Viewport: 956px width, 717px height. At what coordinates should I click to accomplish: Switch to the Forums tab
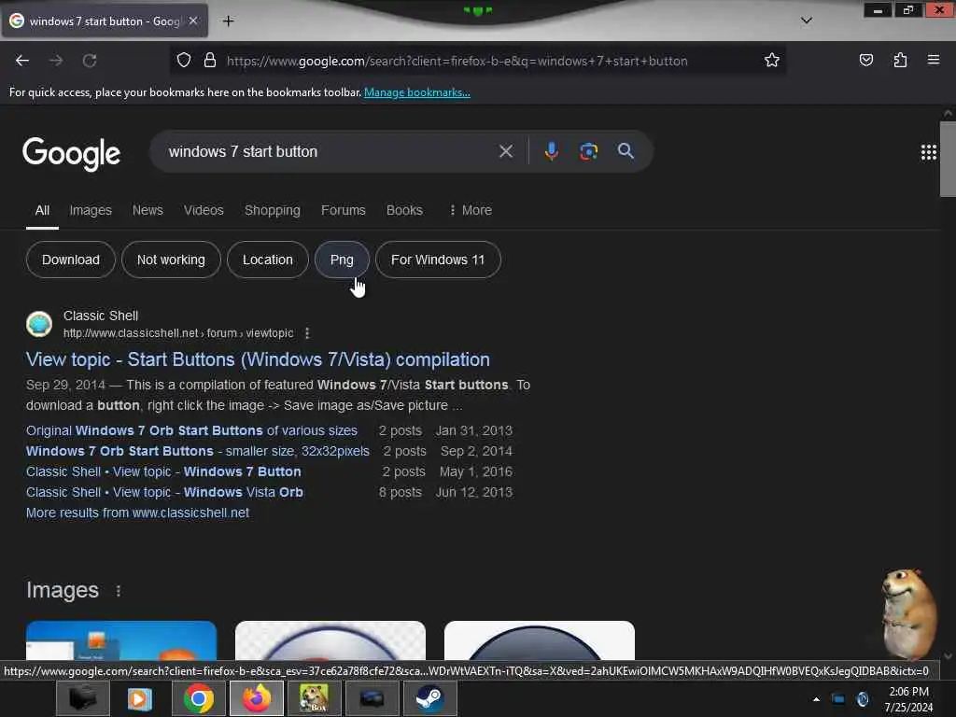tap(344, 210)
